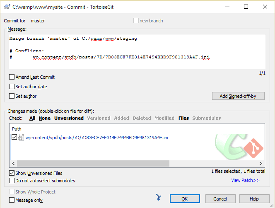Click the file list horizontal scrollbar thumb
The height and width of the screenshot is (208, 275).
93,163
